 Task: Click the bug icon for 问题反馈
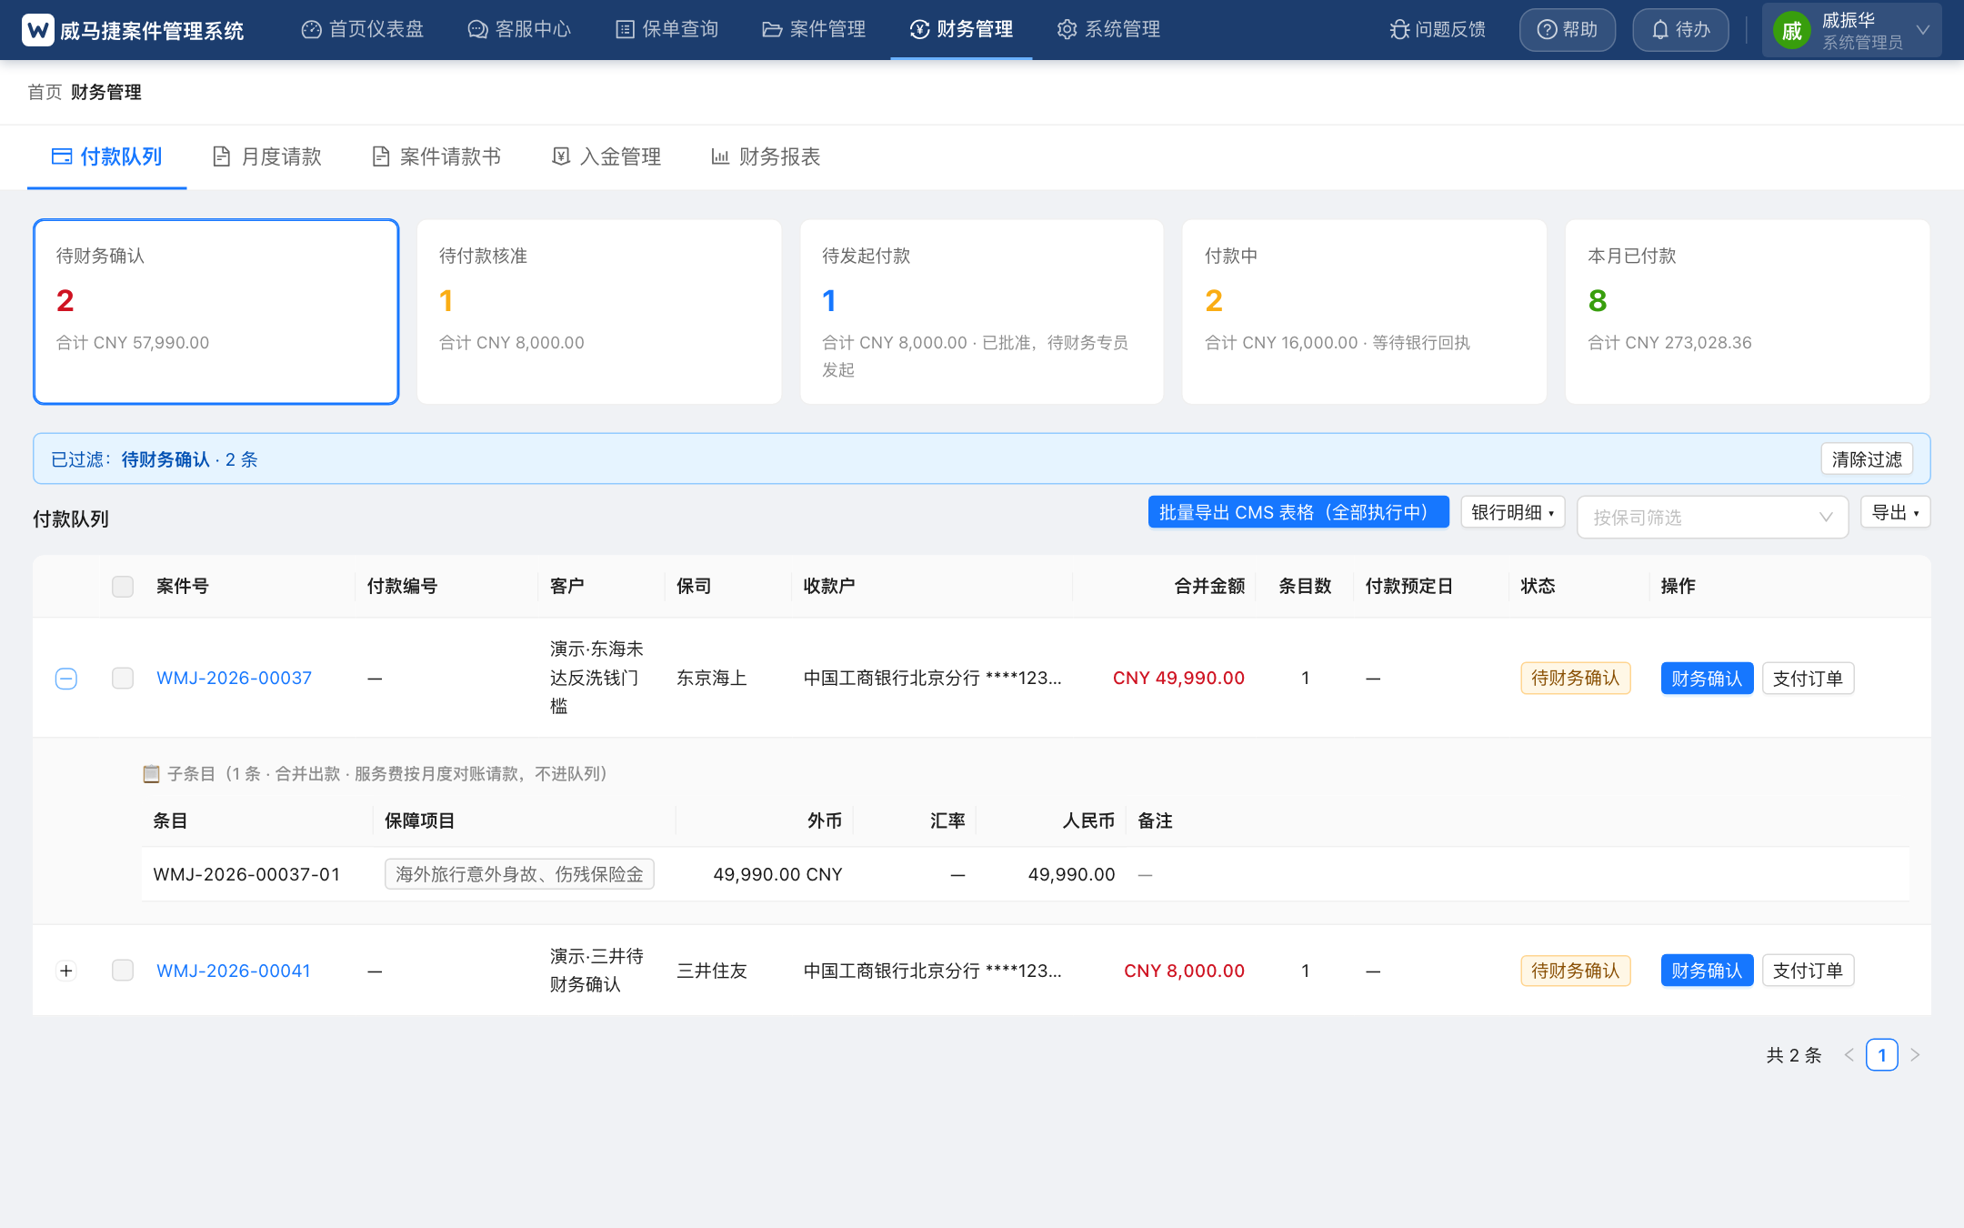coord(1399,30)
